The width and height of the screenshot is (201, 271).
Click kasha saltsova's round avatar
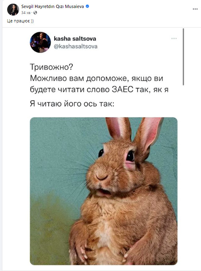(41, 42)
